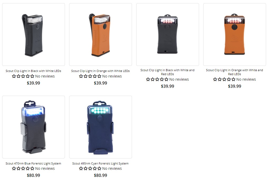Image resolution: width=269 pixels, height=179 pixels.
Task: Click first star rating under black white-LED clip light
Action: click(14, 76)
